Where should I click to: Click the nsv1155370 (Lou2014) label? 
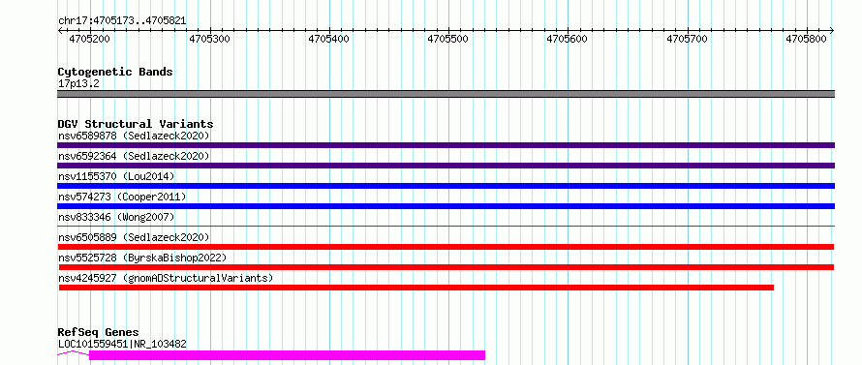116,176
